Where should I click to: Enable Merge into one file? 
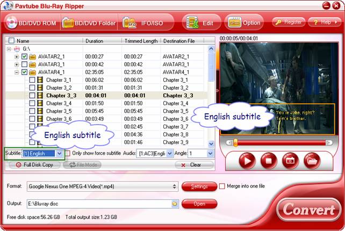(222, 186)
